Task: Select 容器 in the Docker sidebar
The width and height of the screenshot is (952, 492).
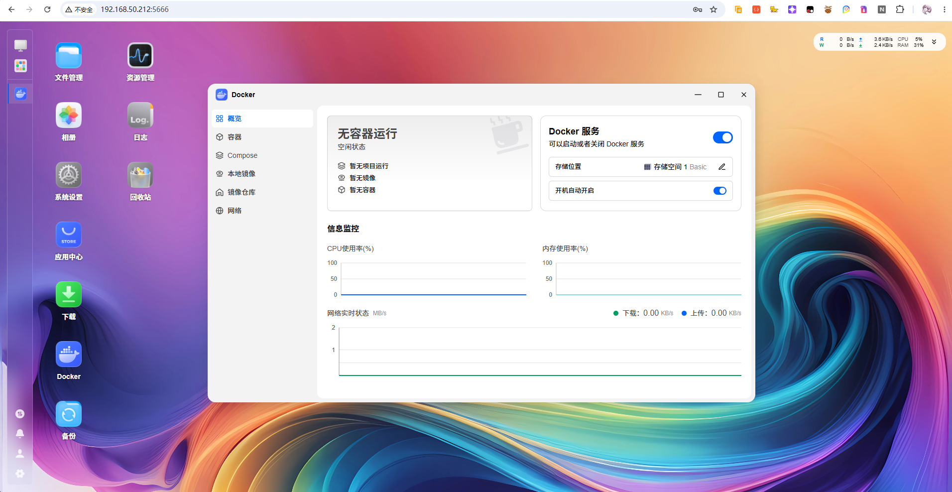Action: pyautogui.click(x=262, y=137)
